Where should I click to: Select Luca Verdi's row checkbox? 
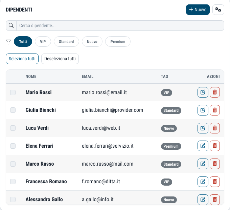click(13, 128)
